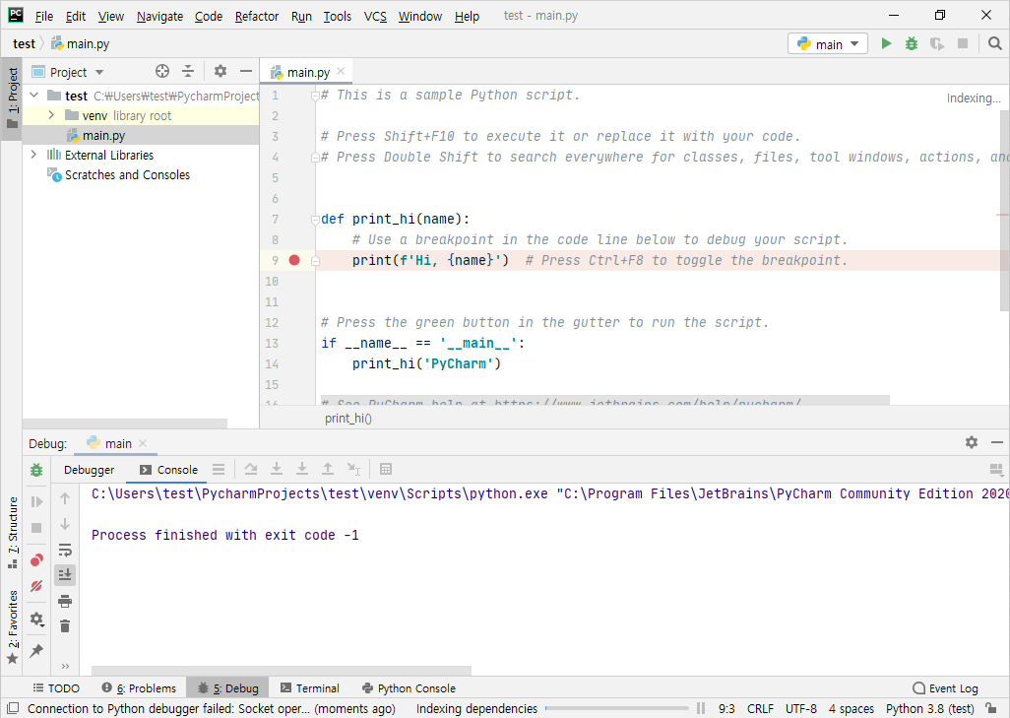Resume program in debug side toolbar
1010x718 pixels.
tap(36, 501)
